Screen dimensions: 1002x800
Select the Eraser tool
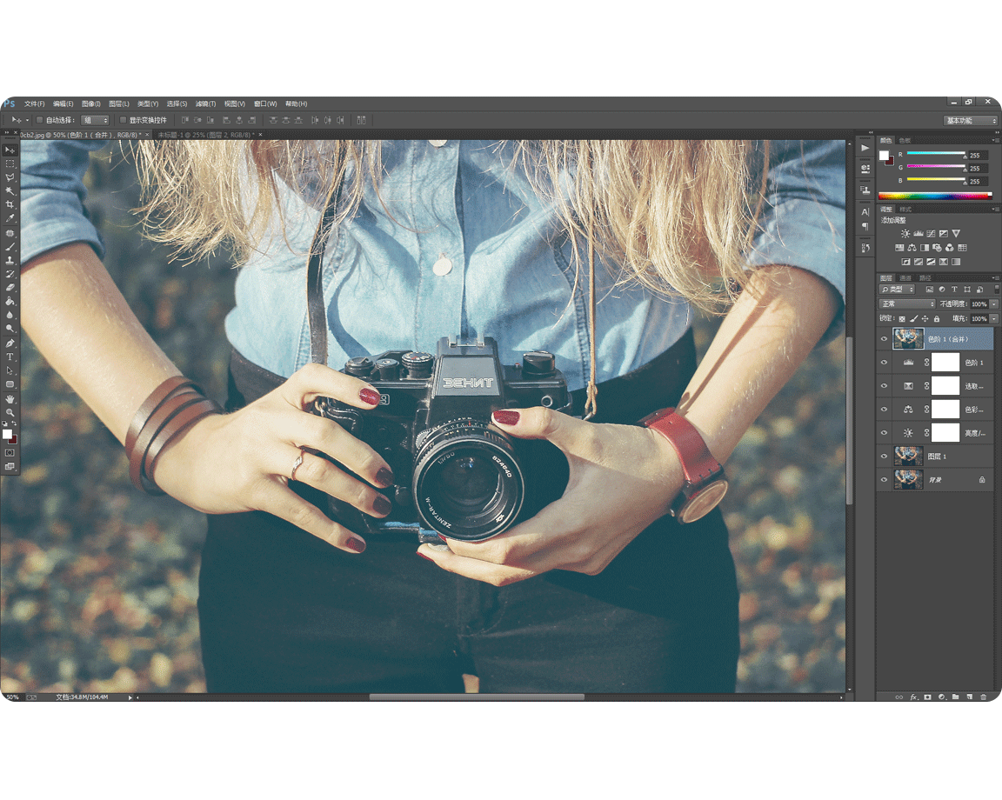pyautogui.click(x=10, y=288)
